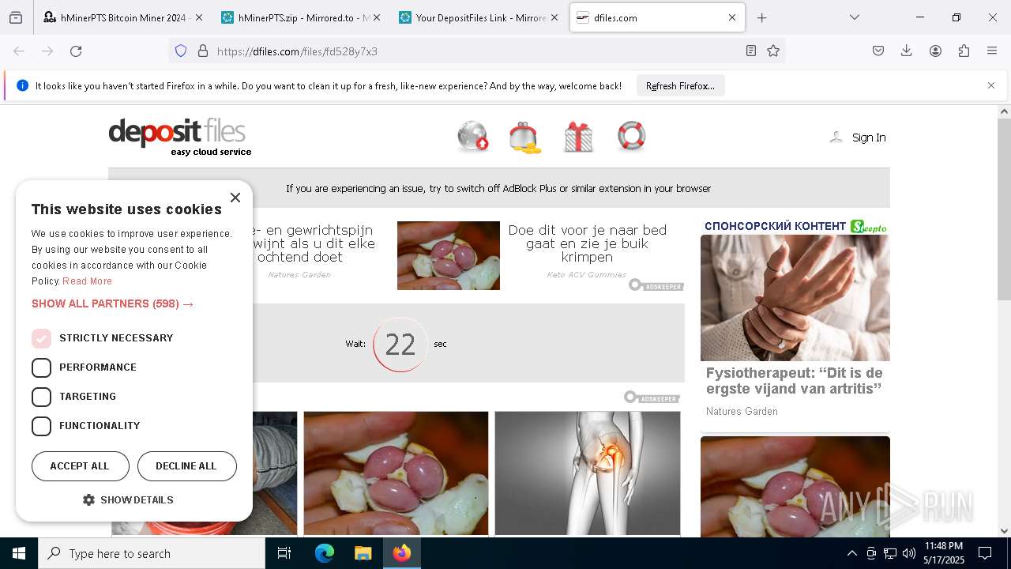Click the Decline All button
The height and width of the screenshot is (569, 1011).
pyautogui.click(x=186, y=466)
